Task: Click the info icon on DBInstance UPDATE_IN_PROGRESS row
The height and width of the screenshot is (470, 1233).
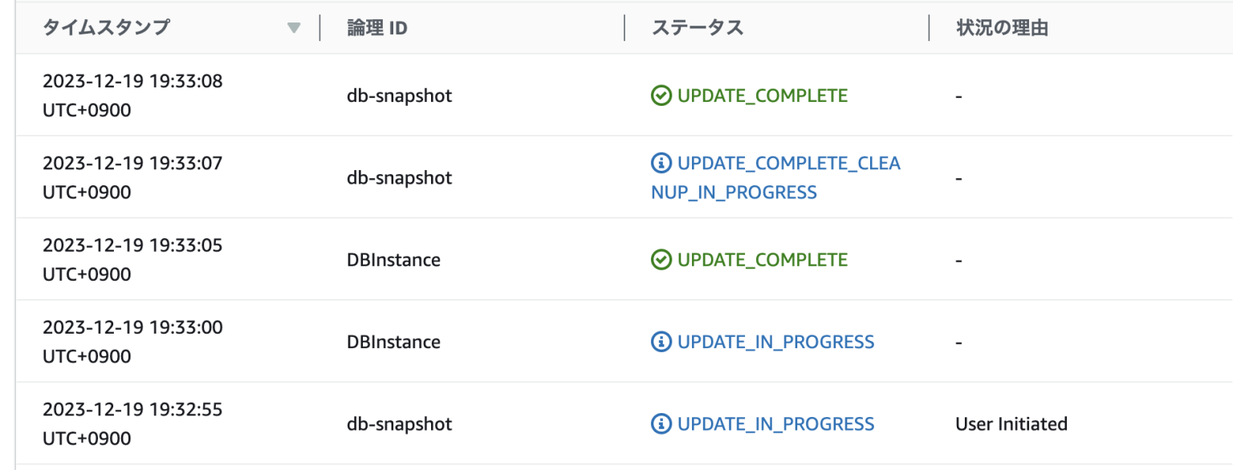Action: (660, 342)
